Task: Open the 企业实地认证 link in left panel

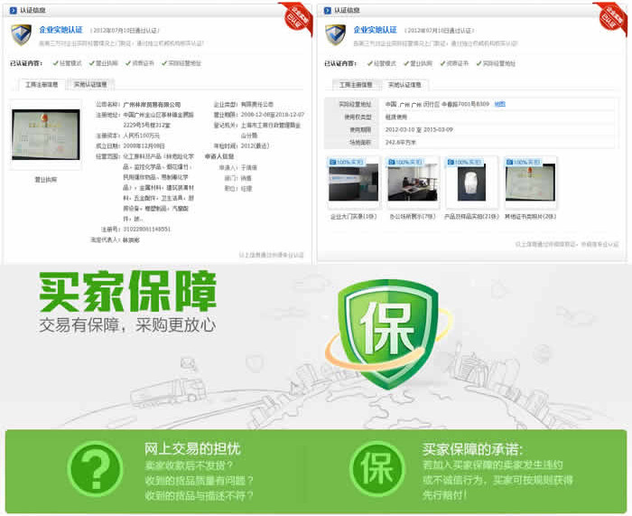Action: tap(60, 30)
